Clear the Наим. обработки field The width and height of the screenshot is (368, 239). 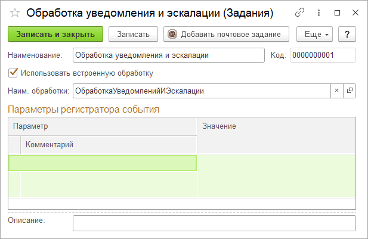coord(336,91)
